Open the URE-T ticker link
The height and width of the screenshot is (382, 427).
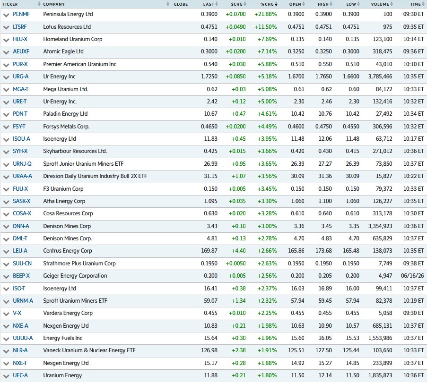click(x=19, y=102)
